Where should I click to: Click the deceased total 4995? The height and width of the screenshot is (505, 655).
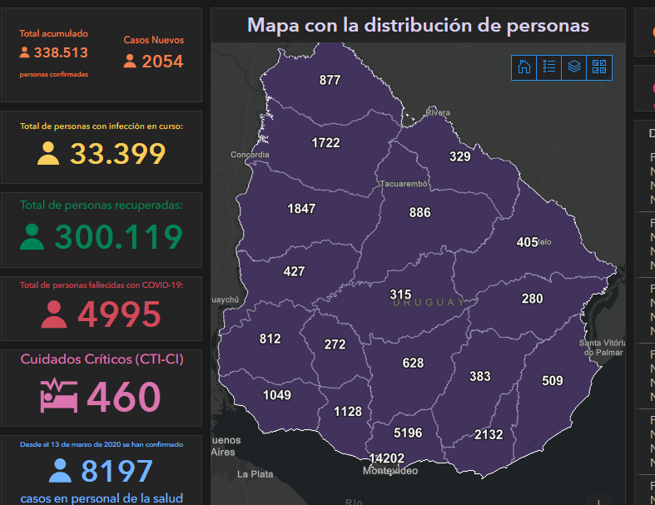pyautogui.click(x=119, y=314)
